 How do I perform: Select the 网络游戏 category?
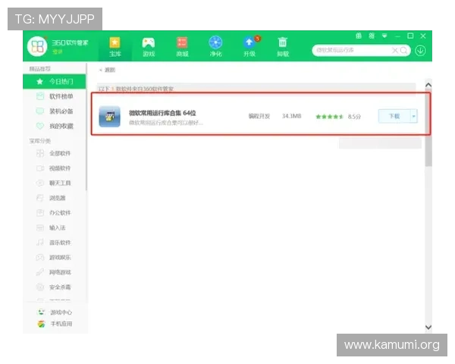[55, 272]
